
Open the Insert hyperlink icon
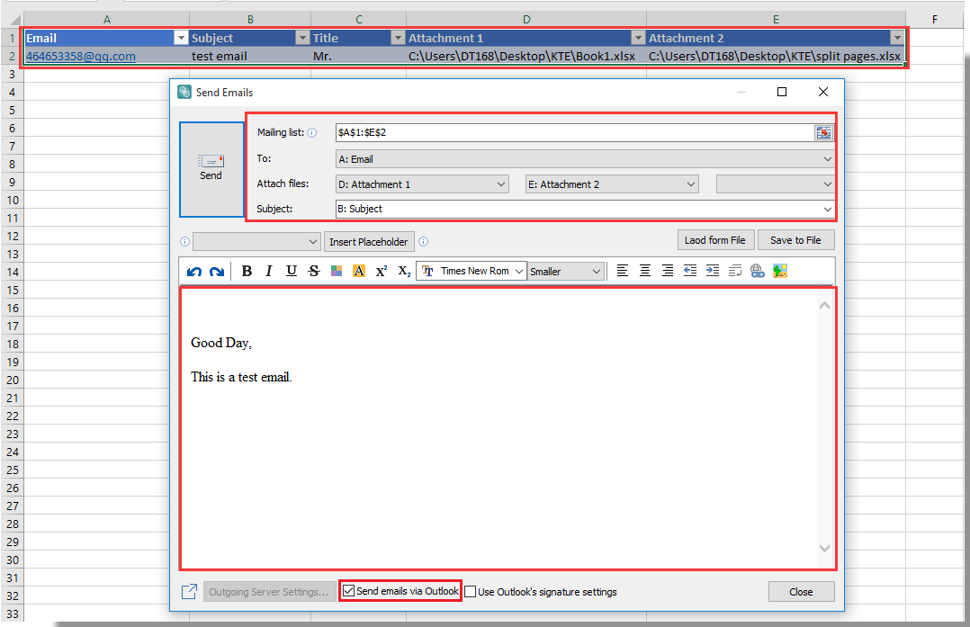pyautogui.click(x=757, y=270)
